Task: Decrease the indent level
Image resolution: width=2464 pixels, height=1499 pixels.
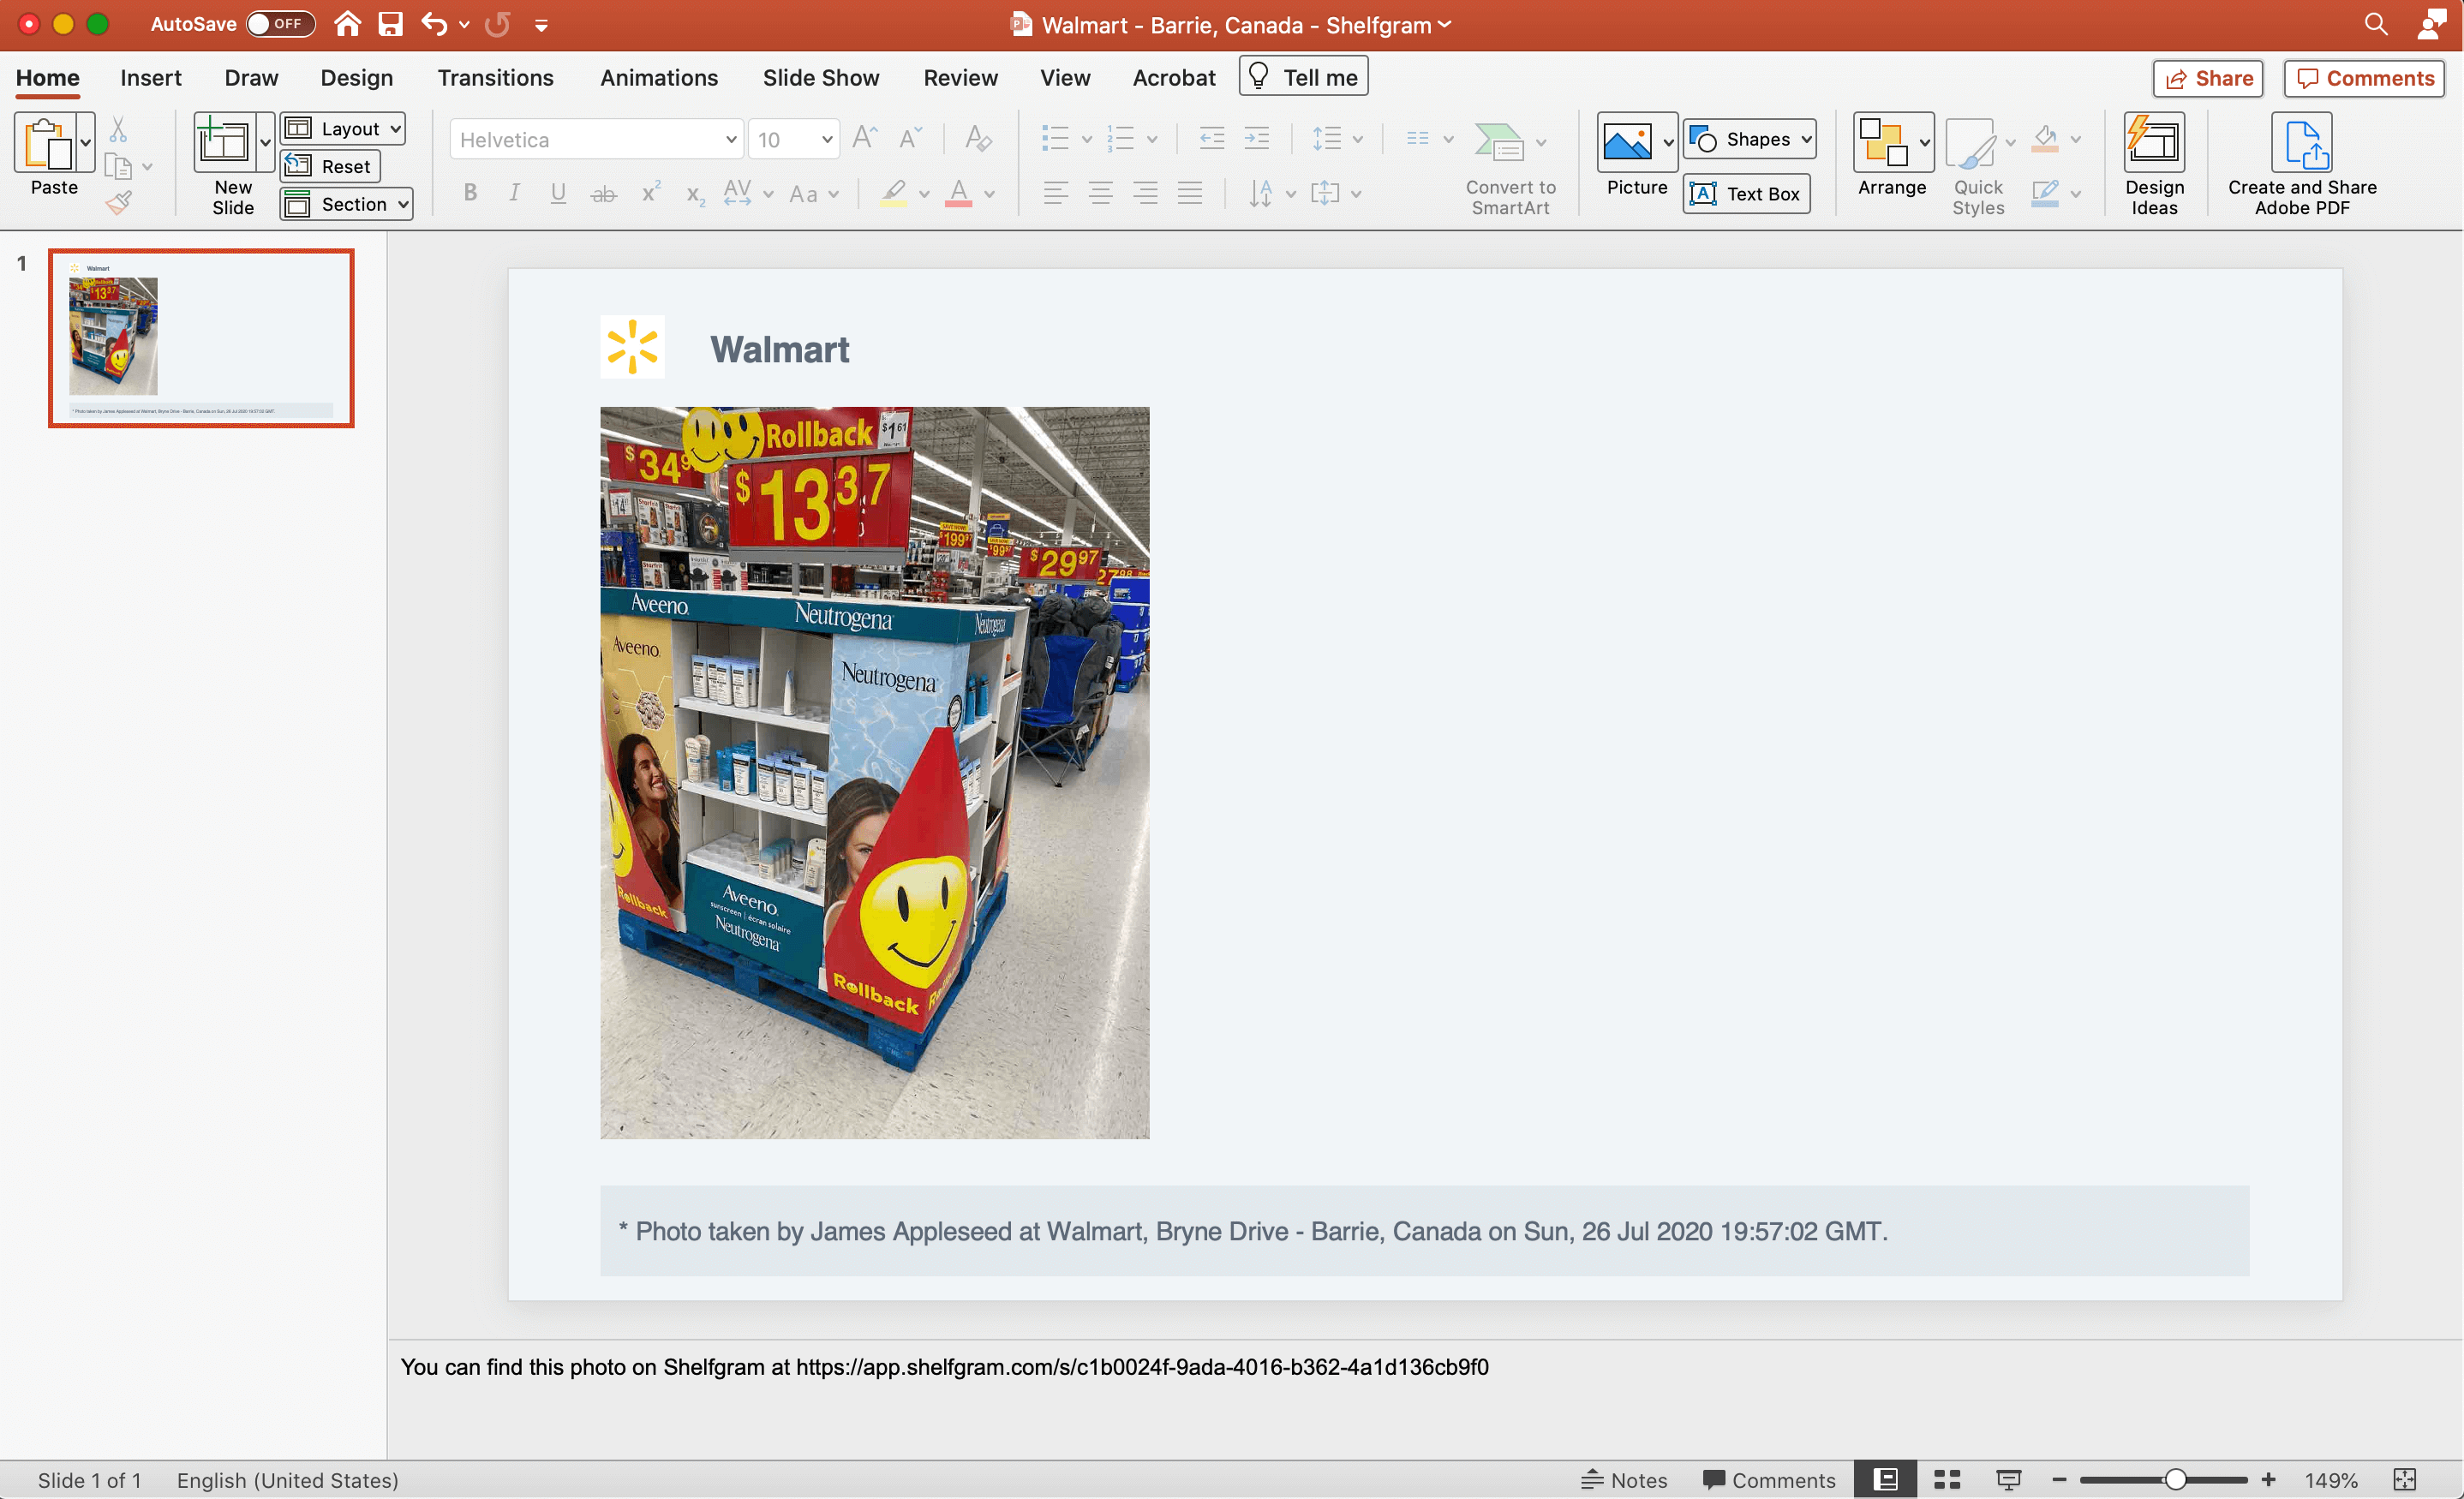Action: 1211,138
